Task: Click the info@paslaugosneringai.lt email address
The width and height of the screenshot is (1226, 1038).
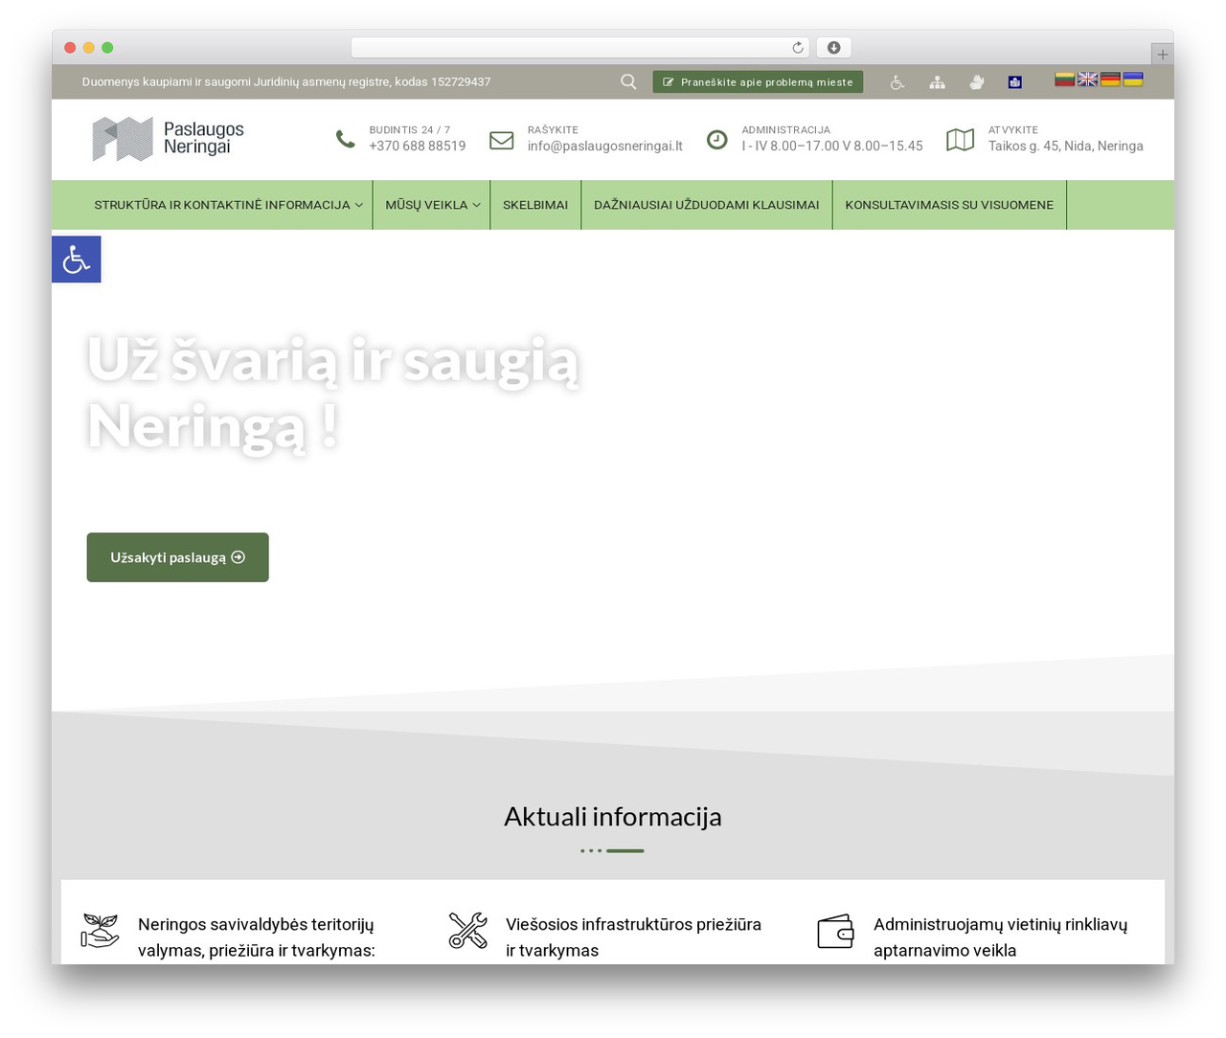Action: click(605, 146)
